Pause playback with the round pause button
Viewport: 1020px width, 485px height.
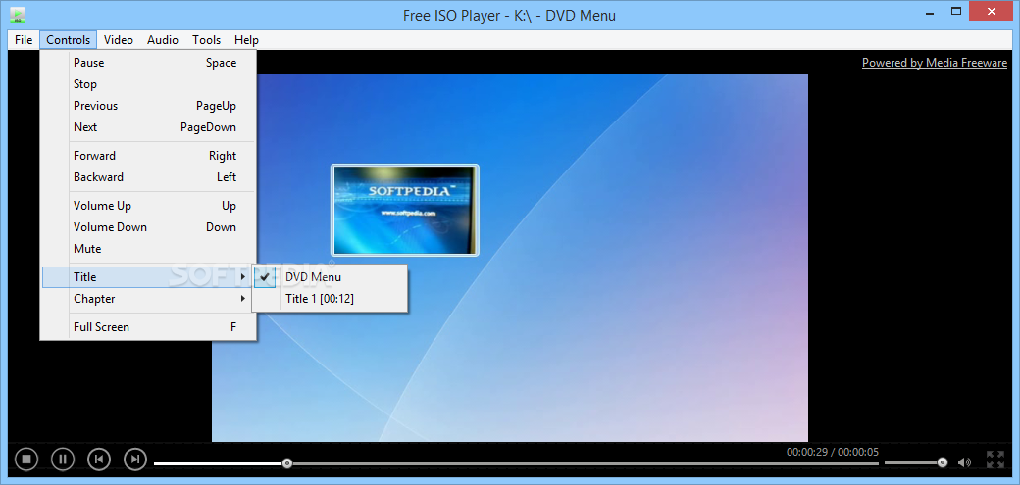63,459
